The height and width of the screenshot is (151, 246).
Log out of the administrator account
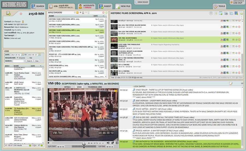tap(238, 2)
